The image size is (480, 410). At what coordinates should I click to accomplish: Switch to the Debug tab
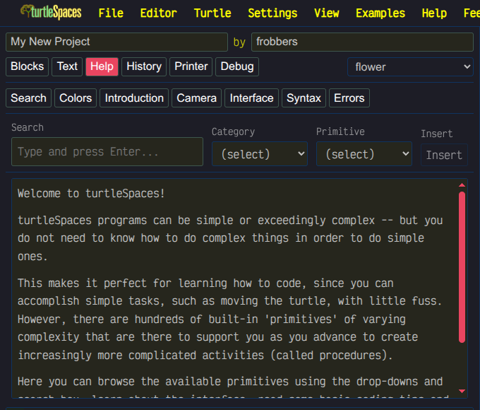pyautogui.click(x=237, y=66)
